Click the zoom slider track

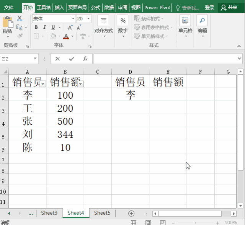click(x=195, y=223)
